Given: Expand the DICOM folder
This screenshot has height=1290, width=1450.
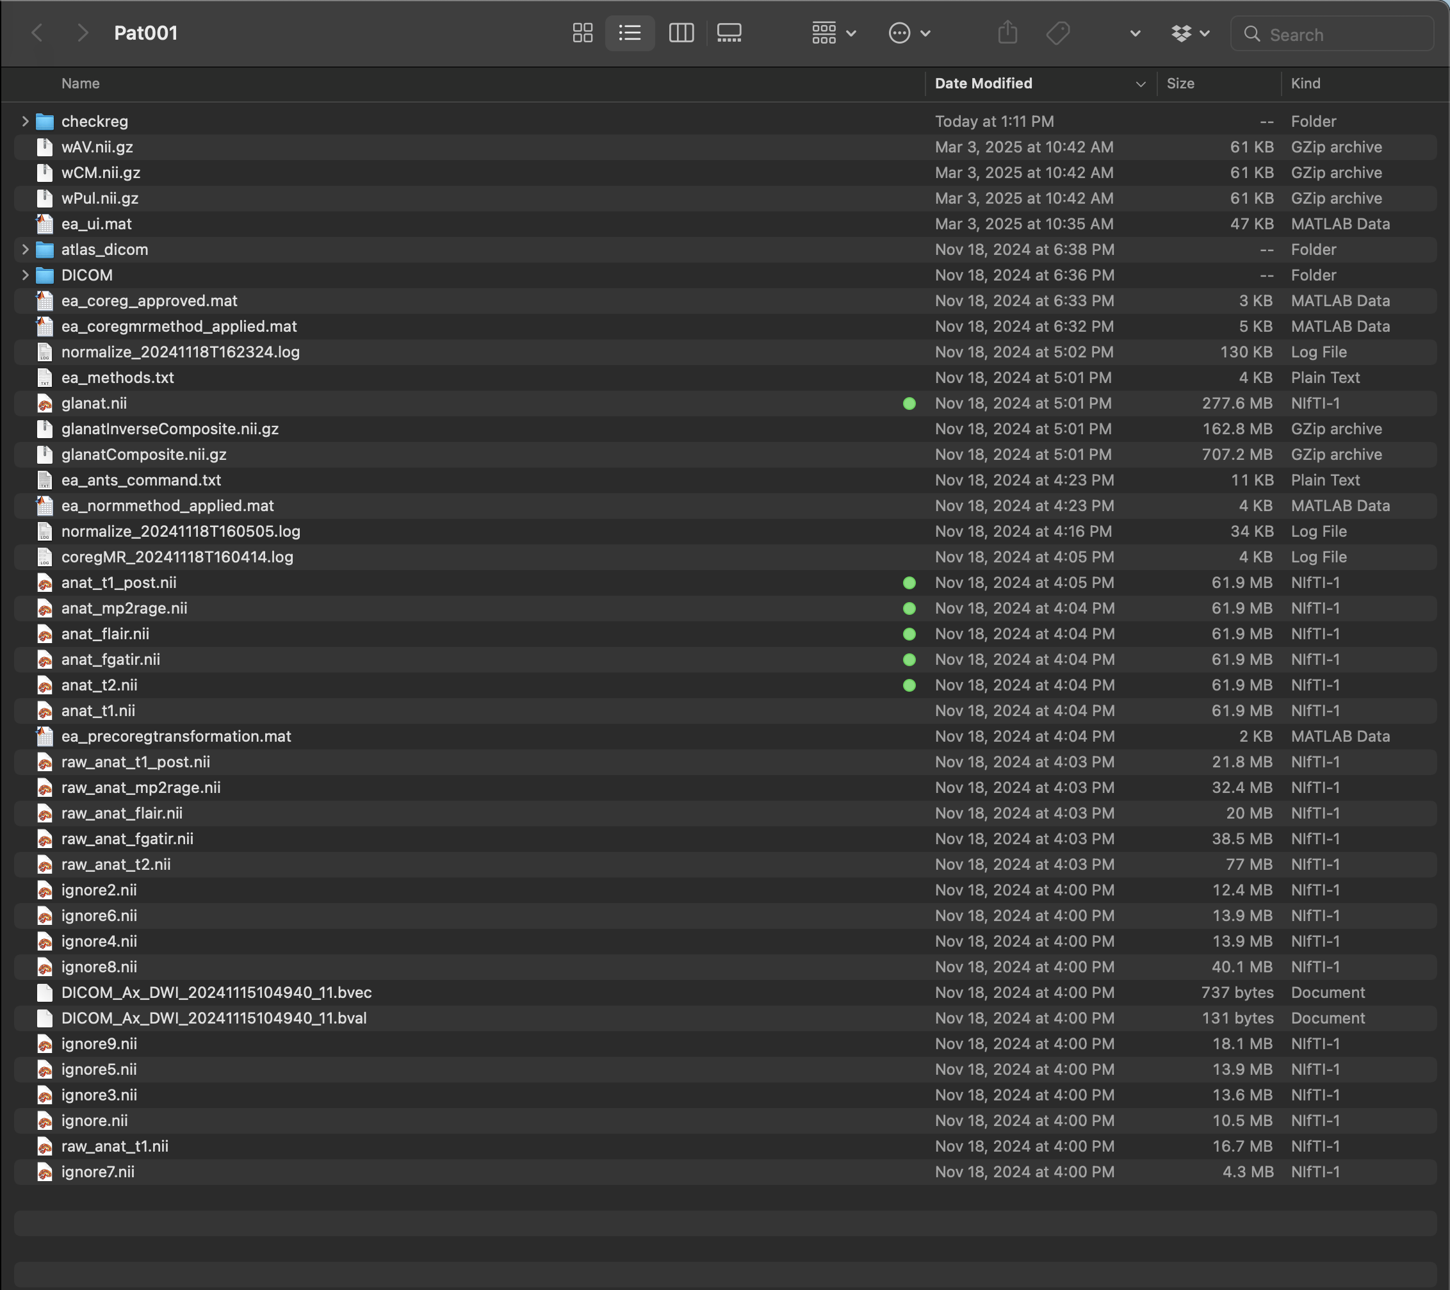Looking at the screenshot, I should 25,275.
